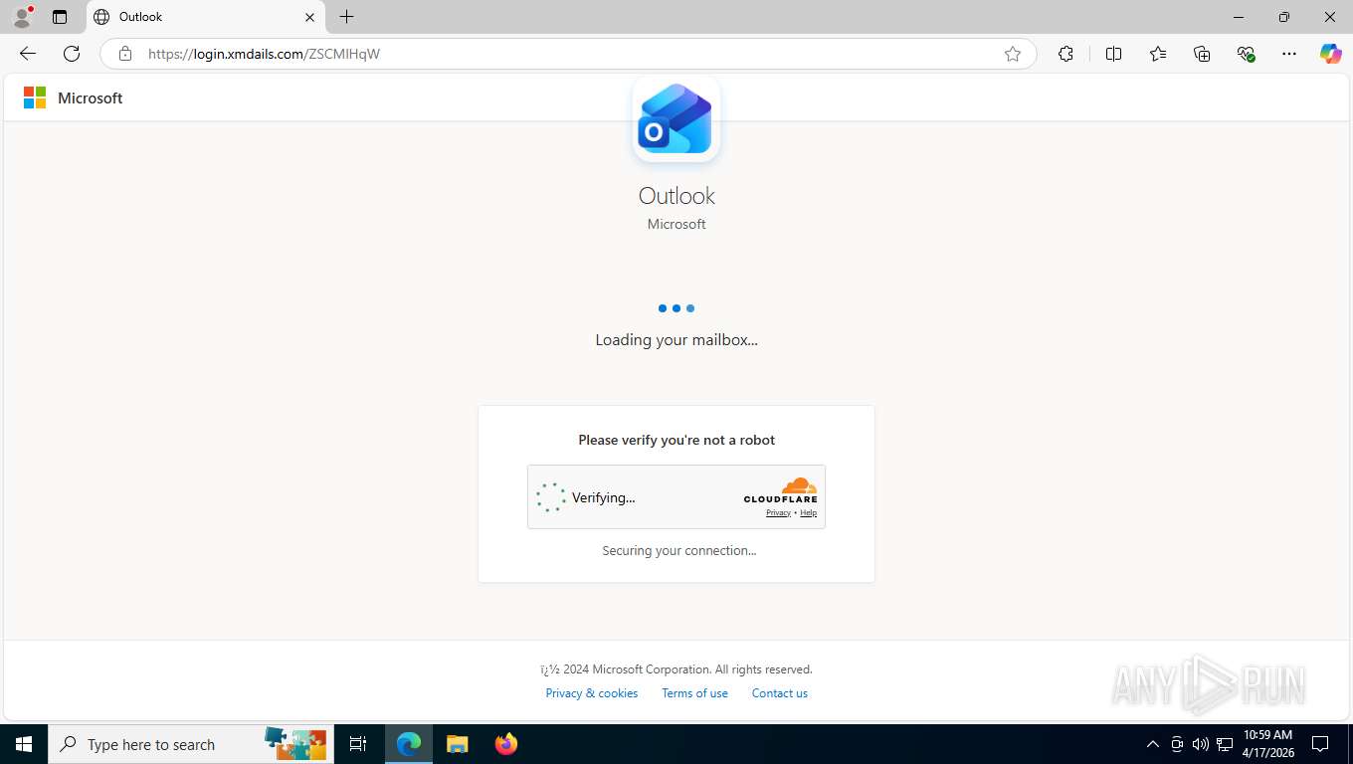Screen dimensions: 1353x764
Task: Click the Microsoft Corporation copyright text
Action: 676,669
